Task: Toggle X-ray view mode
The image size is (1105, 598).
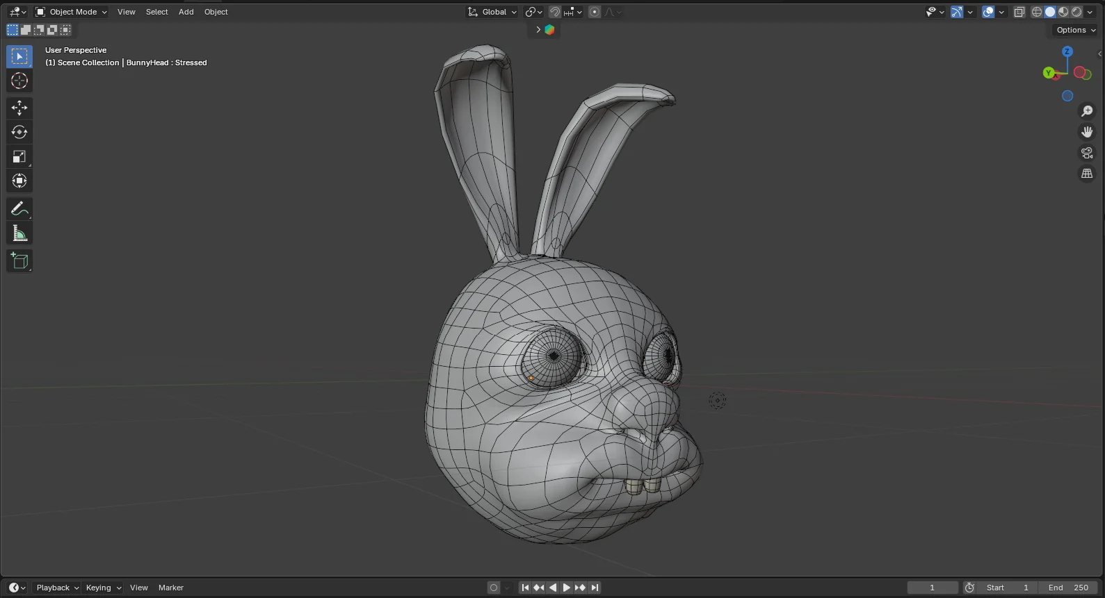Action: pos(1019,12)
